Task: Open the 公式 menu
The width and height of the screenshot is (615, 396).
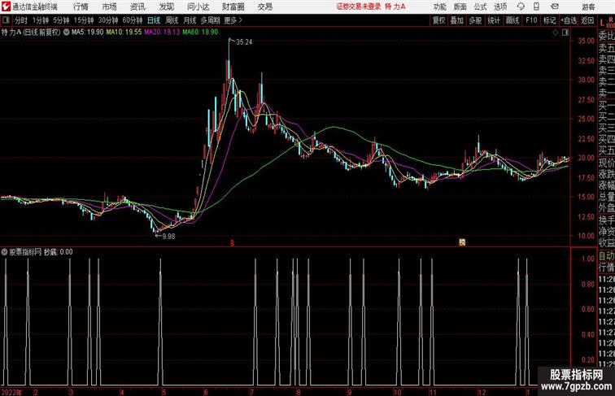Action: coord(480,7)
